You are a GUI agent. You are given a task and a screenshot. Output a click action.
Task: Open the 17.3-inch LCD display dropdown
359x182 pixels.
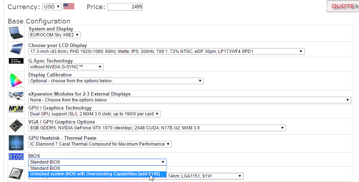click(x=166, y=51)
